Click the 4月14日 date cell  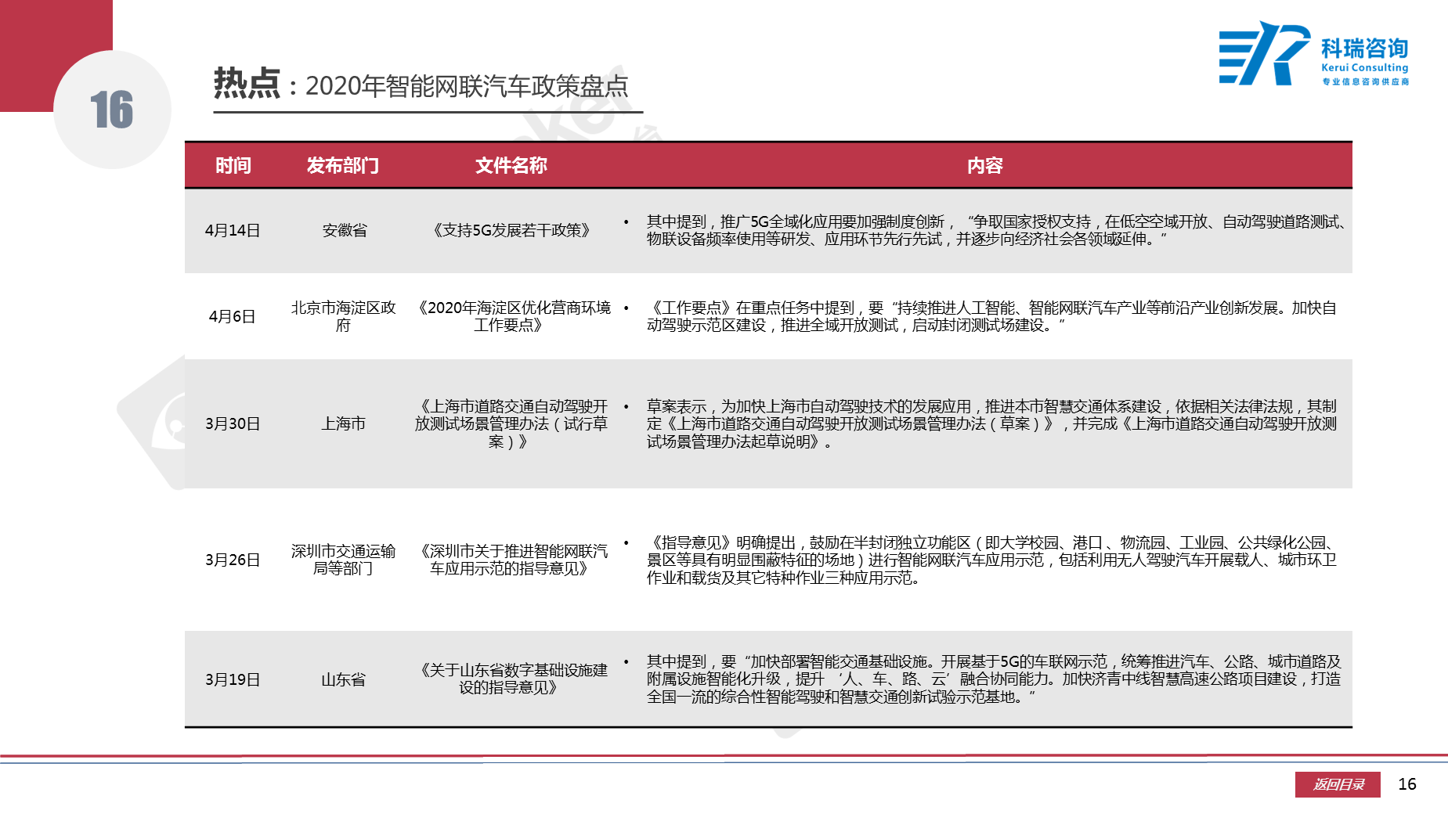coord(233,230)
